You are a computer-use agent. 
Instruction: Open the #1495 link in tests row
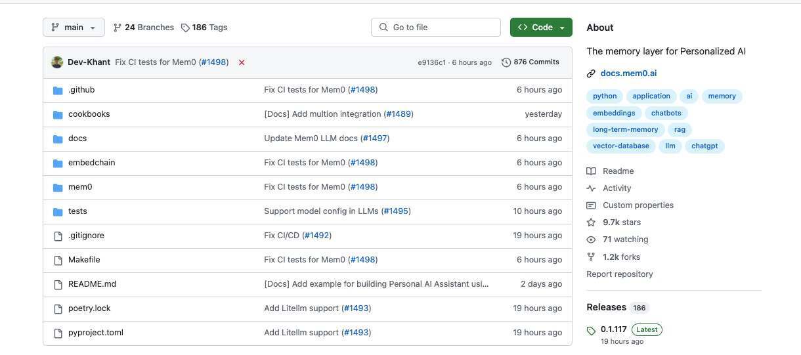tap(396, 211)
